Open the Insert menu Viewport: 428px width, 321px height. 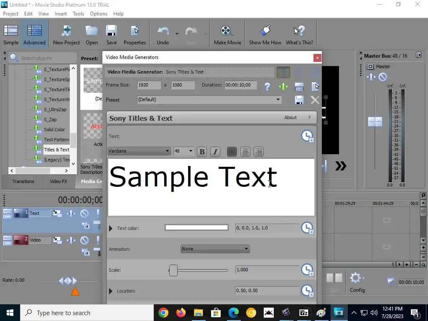pos(61,14)
